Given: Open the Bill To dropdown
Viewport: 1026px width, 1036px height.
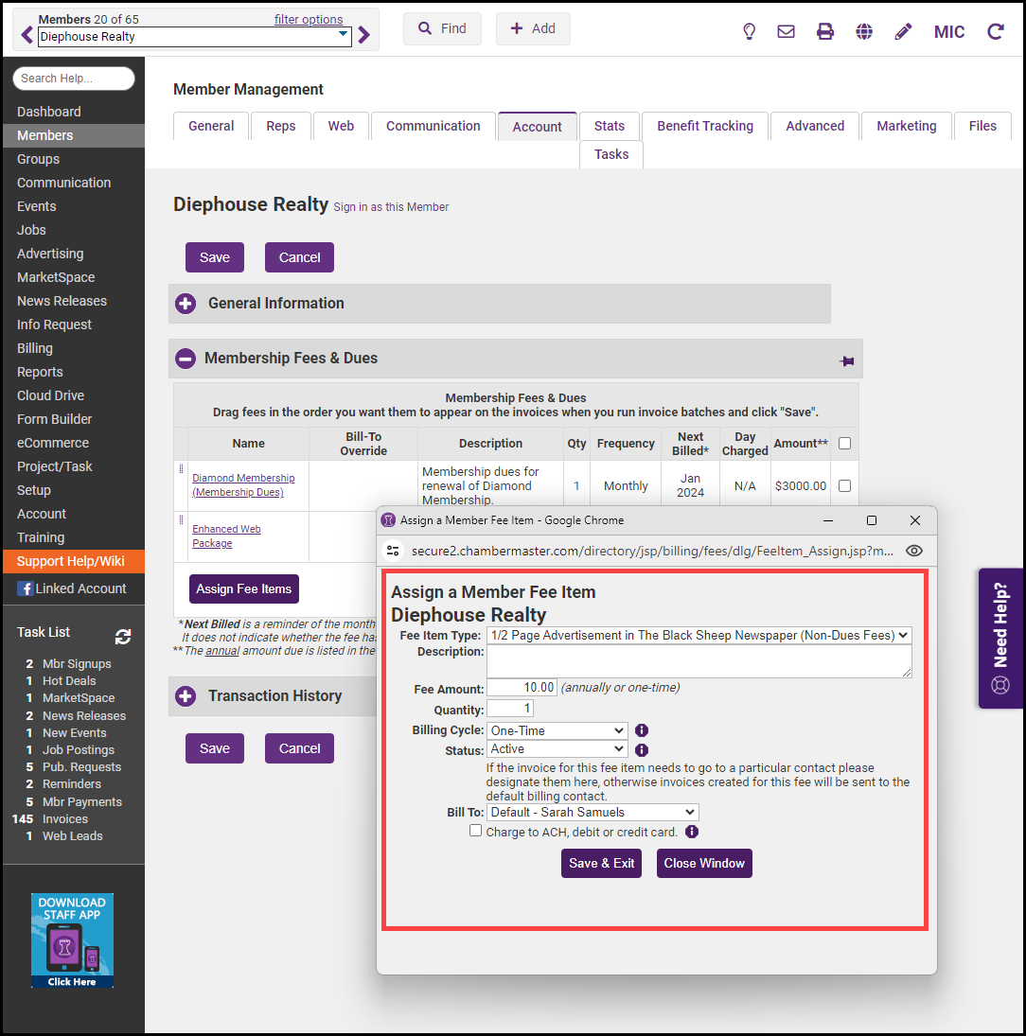Looking at the screenshot, I should pyautogui.click(x=593, y=812).
